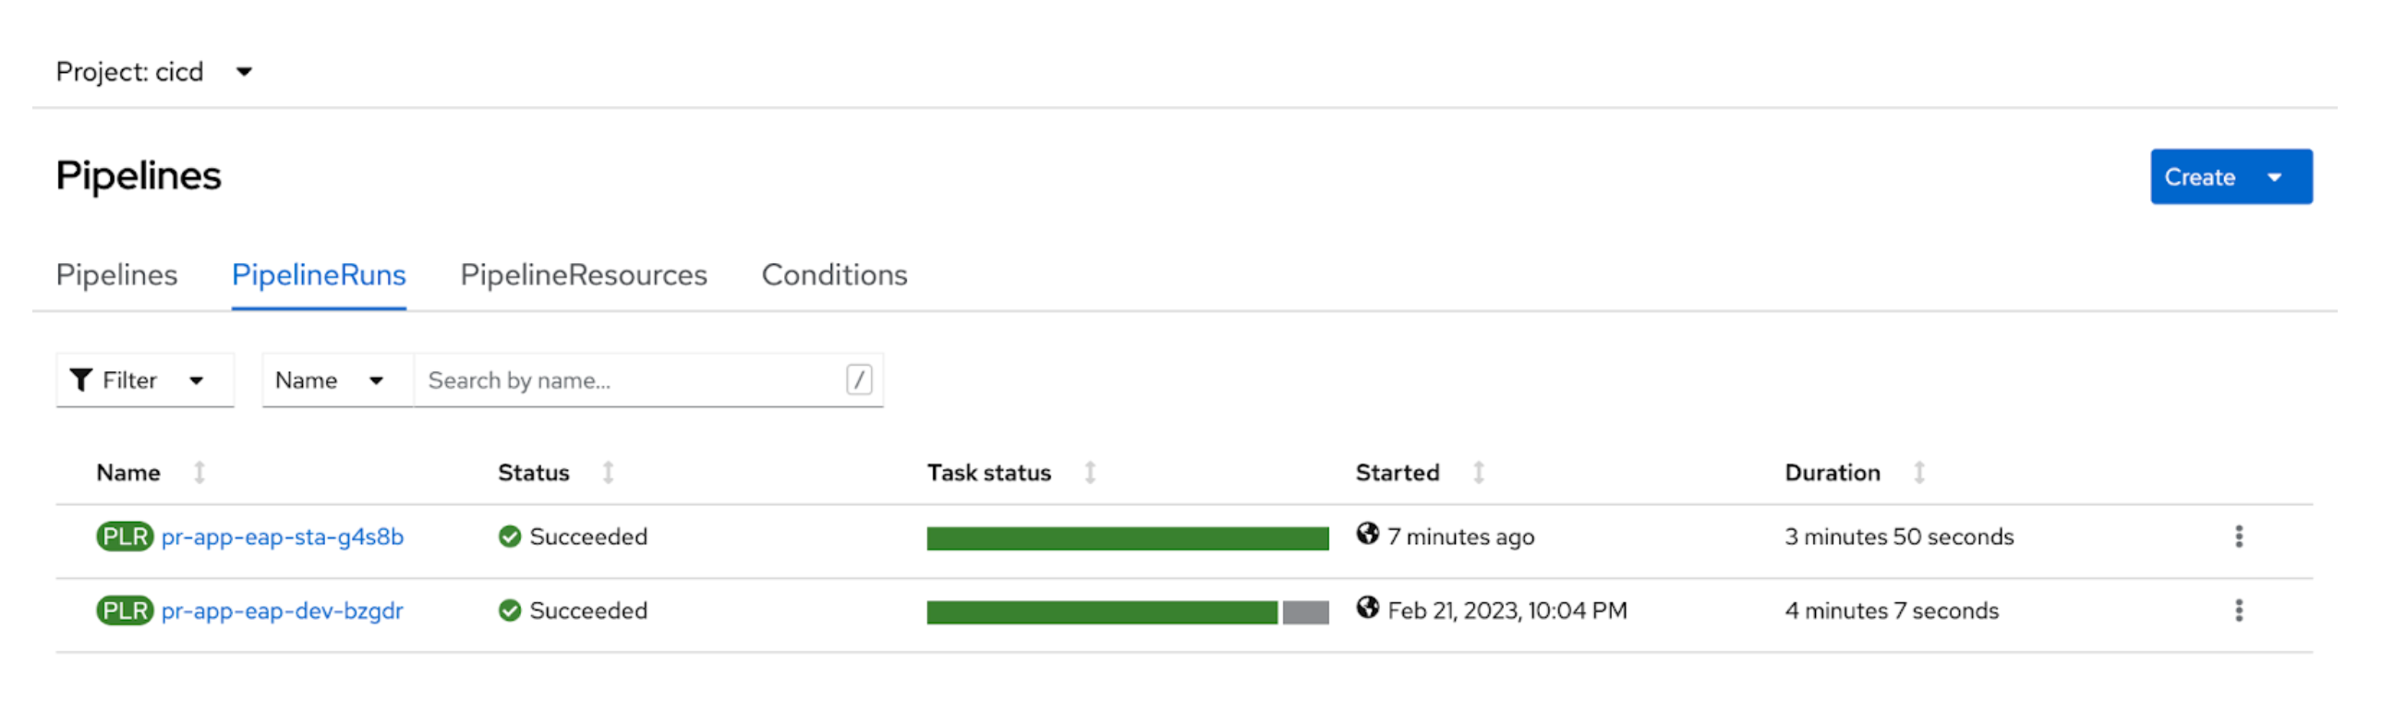This screenshot has width=2383, height=725.
Task: Open pipeline run pr-app-eap-dev-bzgdr
Action: click(282, 610)
